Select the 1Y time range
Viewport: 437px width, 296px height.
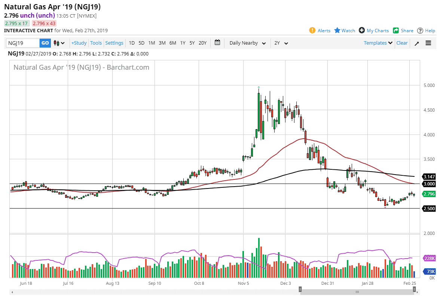tap(183, 43)
